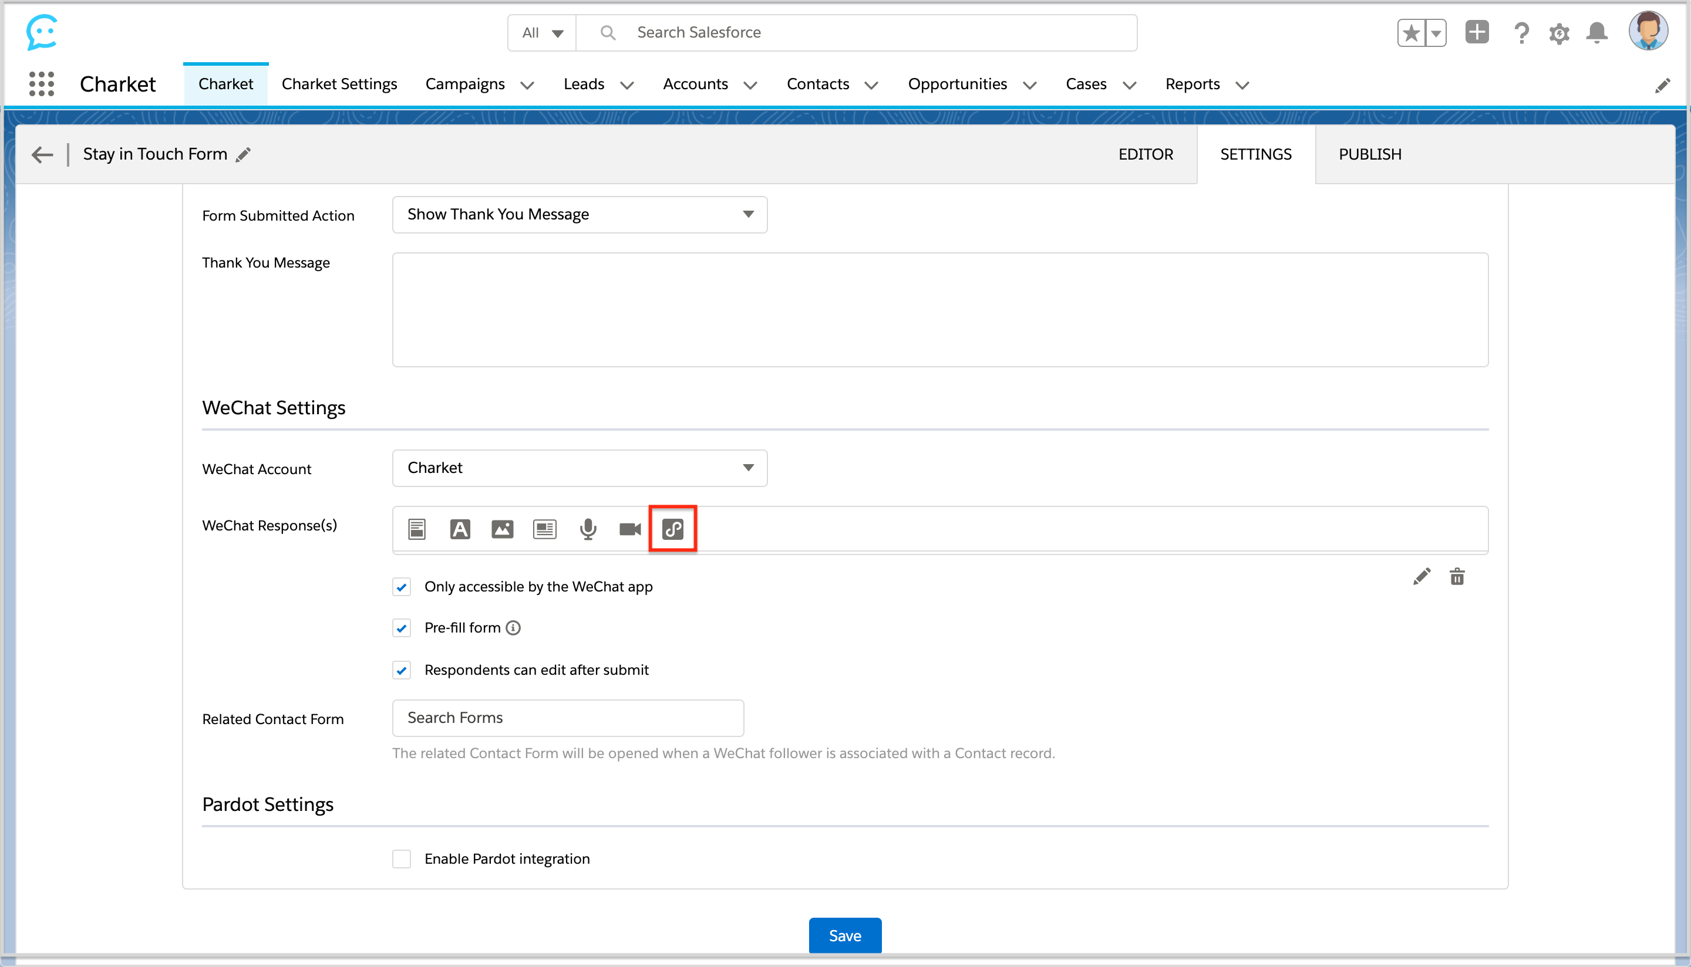Delete the WeChat response with trash icon

pos(1457,576)
